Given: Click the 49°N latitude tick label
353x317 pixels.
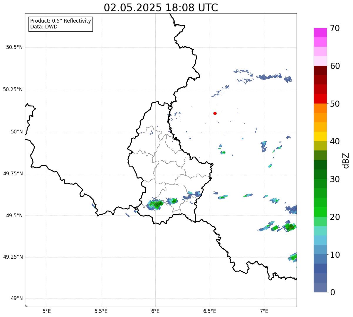Looking at the screenshot, I should [x=17, y=299].
